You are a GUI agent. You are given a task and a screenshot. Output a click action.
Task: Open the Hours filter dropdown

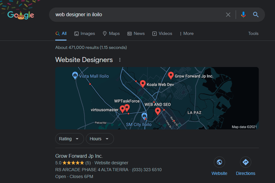100,139
